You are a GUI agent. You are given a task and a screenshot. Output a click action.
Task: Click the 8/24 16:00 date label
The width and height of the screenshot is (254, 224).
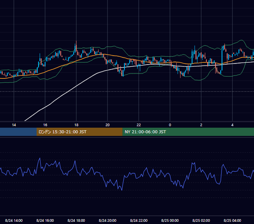45,220
